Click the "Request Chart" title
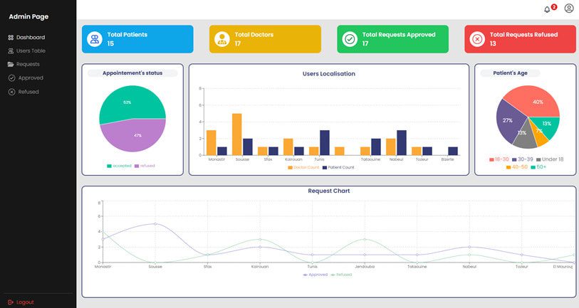Image resolution: width=579 pixels, height=308 pixels. (329, 191)
